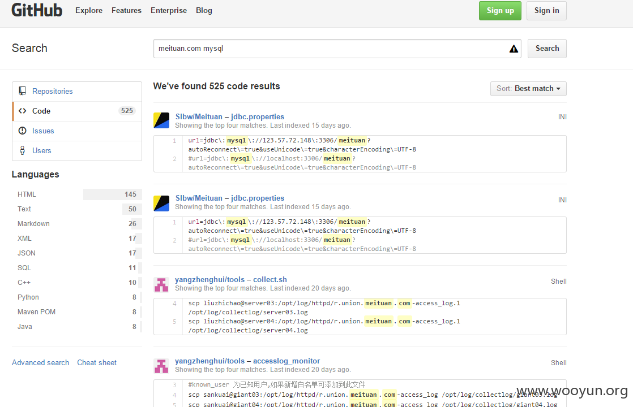Filter results by XML language
The height and width of the screenshot is (407, 633).
click(x=77, y=238)
